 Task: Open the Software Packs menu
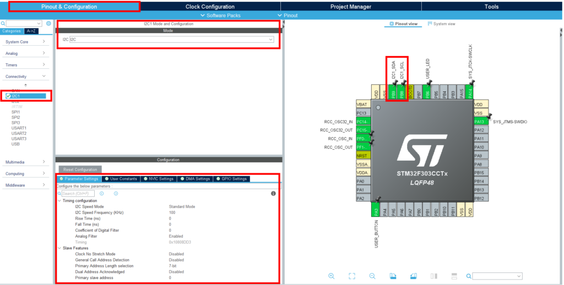click(220, 15)
